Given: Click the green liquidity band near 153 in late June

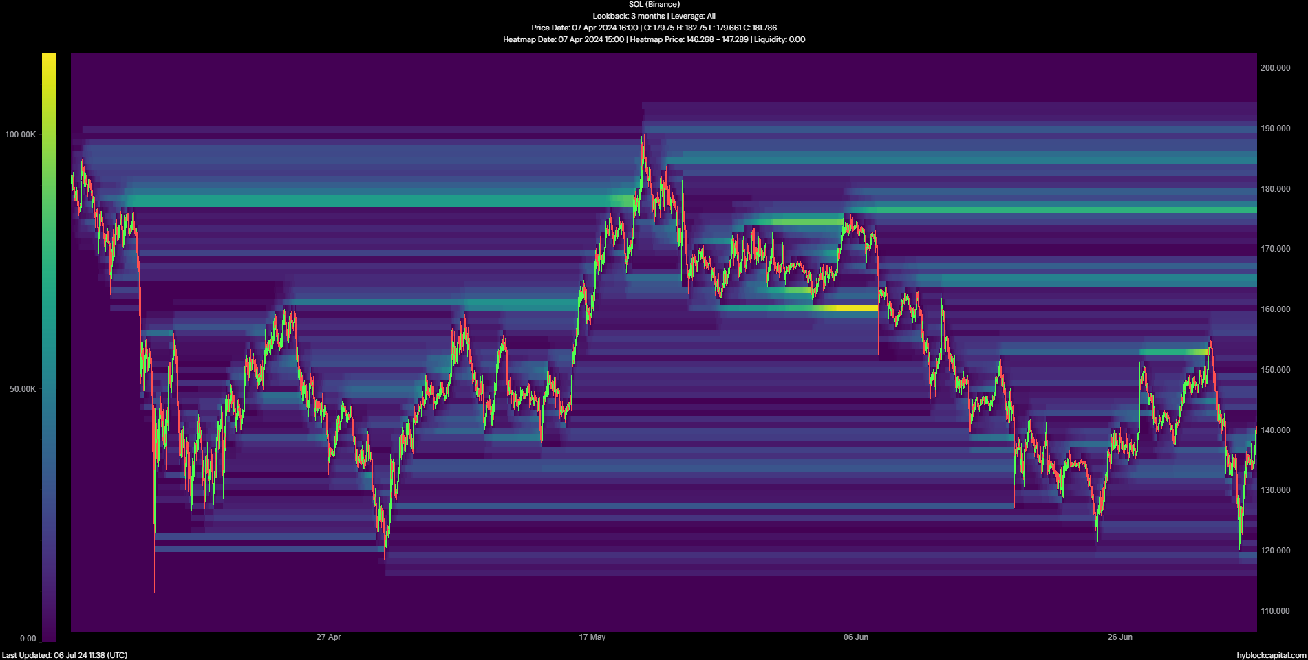Looking at the screenshot, I should (x=1174, y=351).
